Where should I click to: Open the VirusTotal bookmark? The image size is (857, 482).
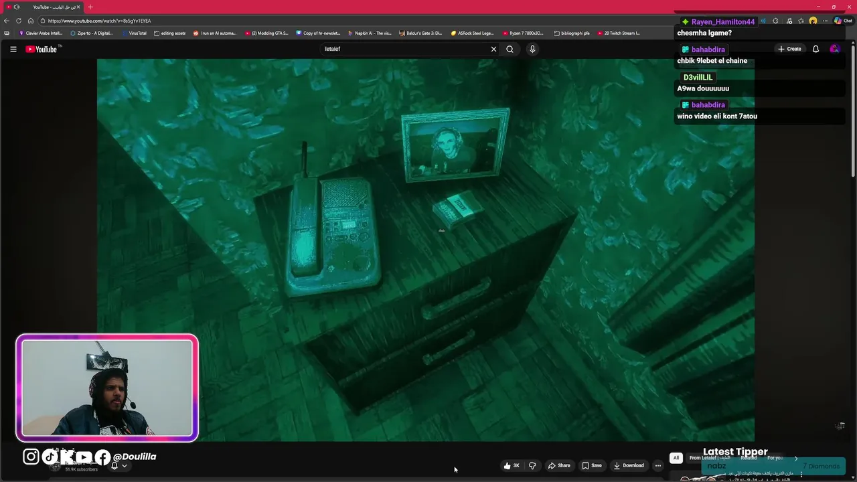pos(135,33)
